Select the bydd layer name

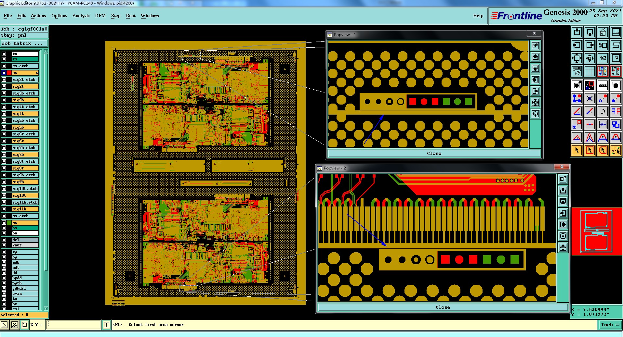pos(25,278)
